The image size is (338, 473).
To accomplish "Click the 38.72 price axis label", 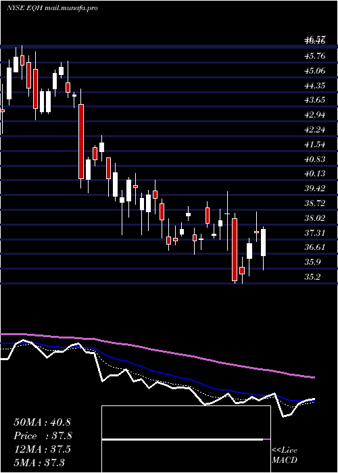I will coord(315,203).
